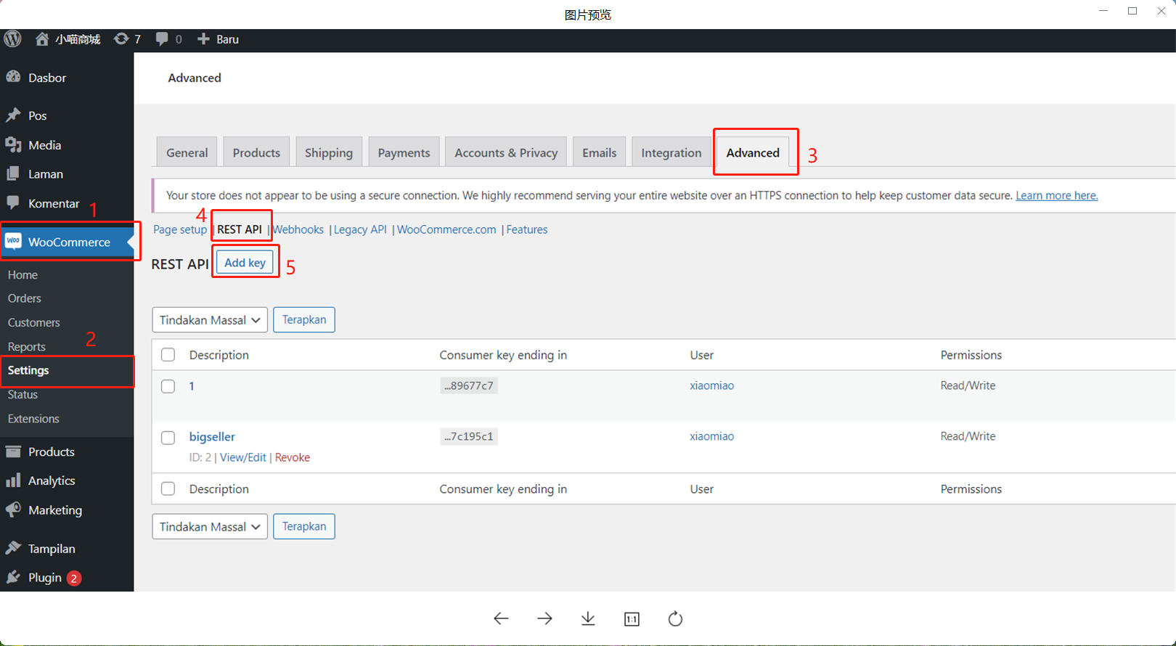Revoke the bigseller key

(x=293, y=457)
